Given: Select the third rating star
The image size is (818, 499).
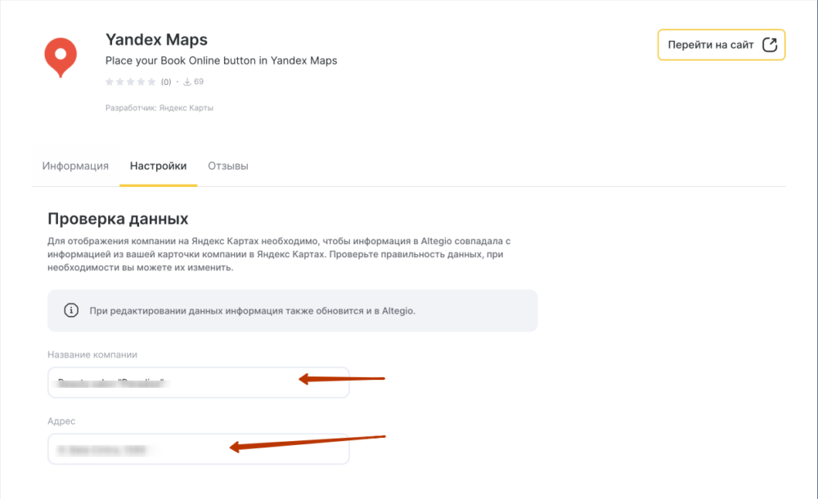Looking at the screenshot, I should point(131,82).
